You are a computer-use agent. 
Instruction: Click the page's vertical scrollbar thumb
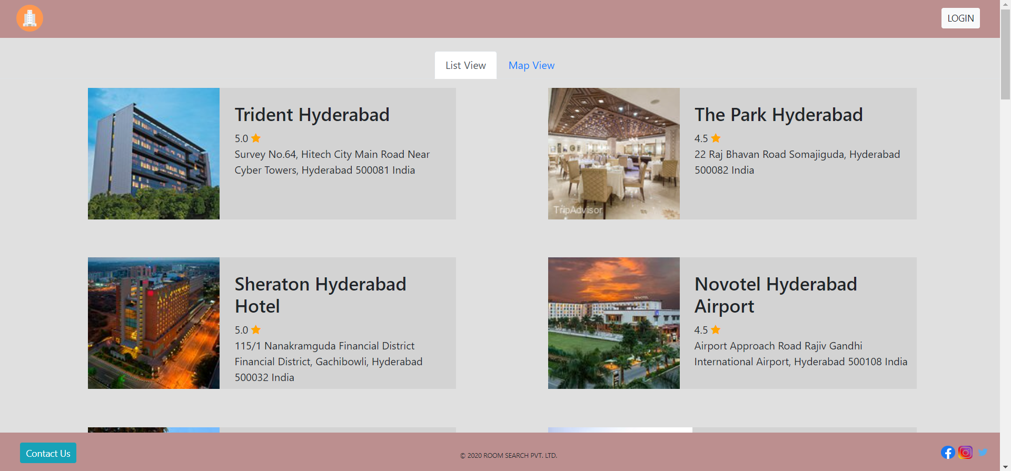(x=1005, y=55)
